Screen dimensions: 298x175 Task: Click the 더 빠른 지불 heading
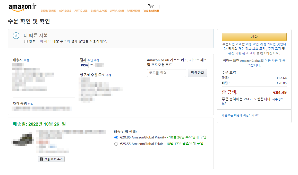[36, 36]
